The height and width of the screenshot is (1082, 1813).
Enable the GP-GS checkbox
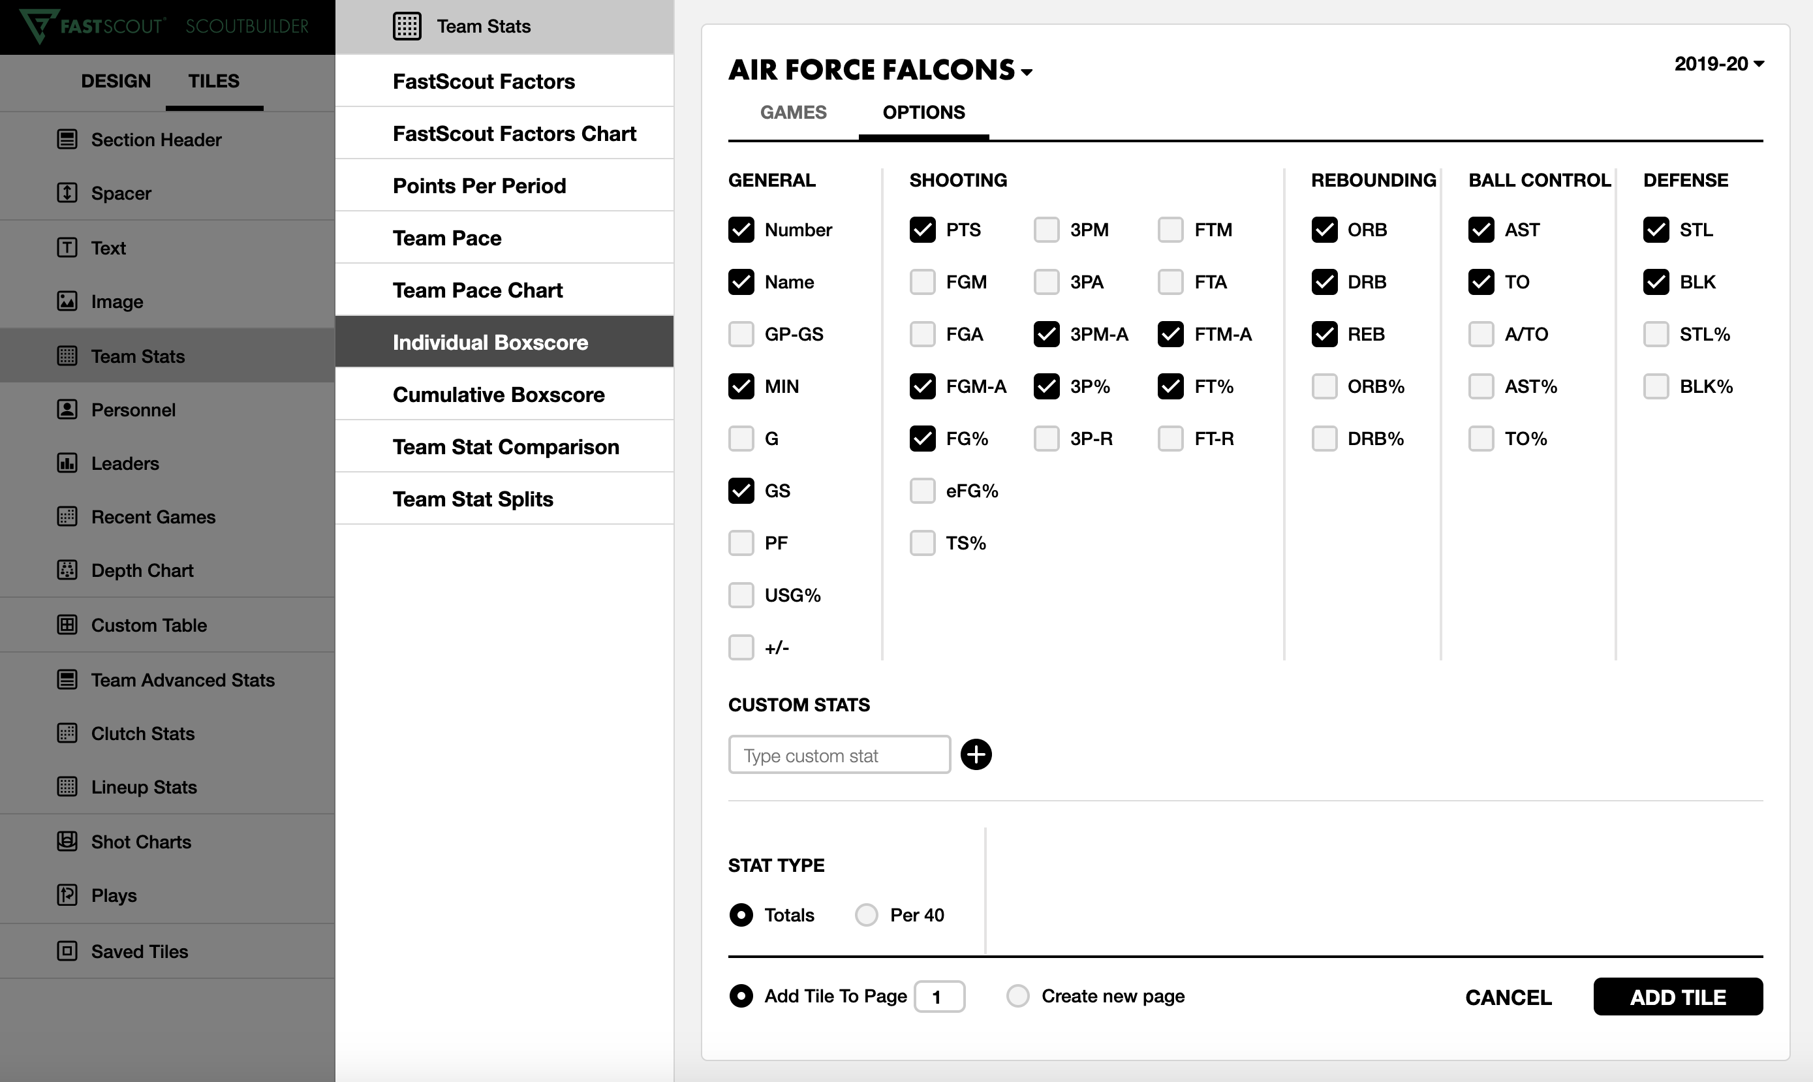[741, 334]
